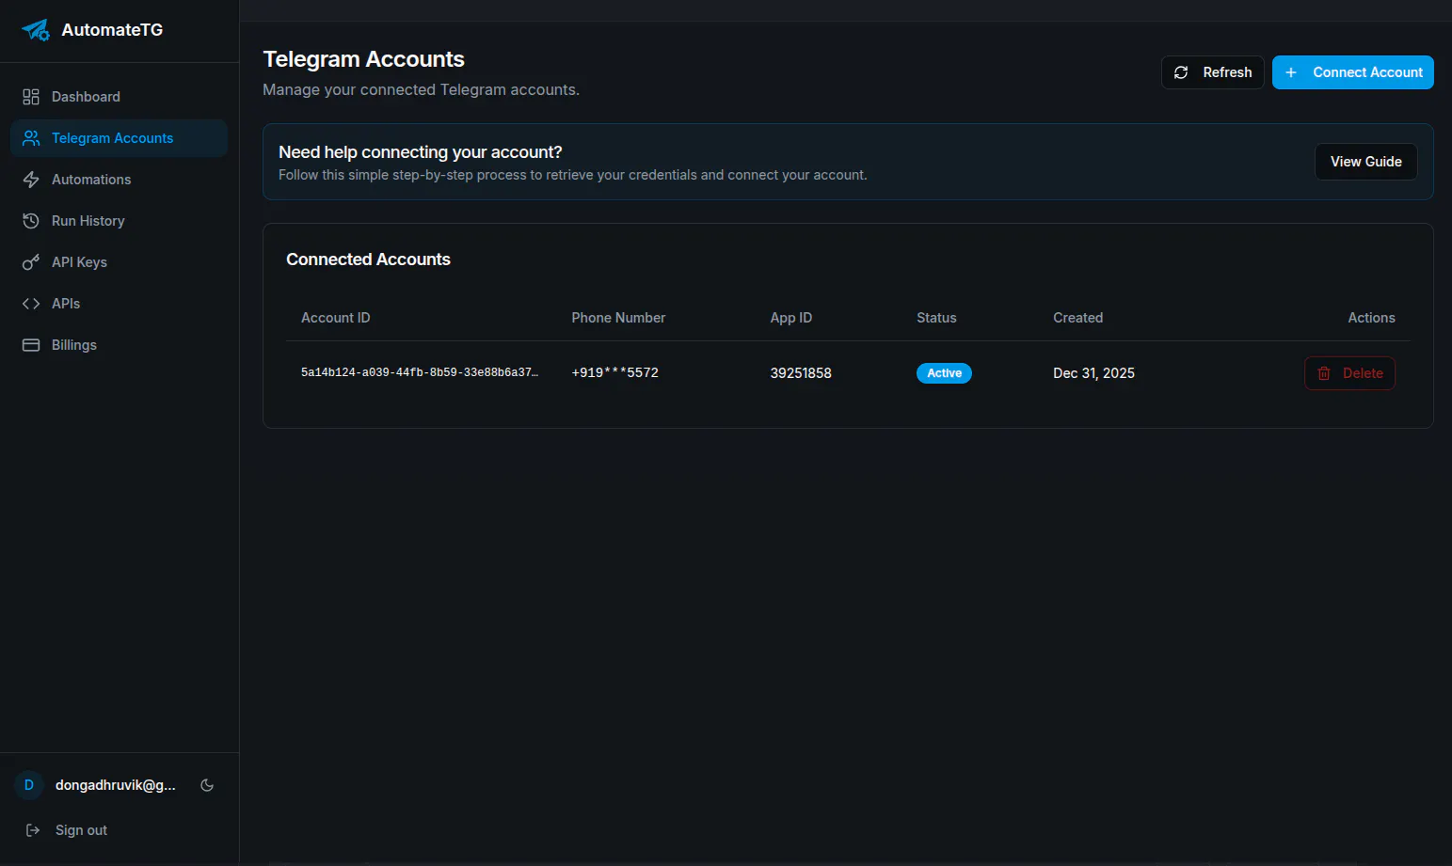Click Sign out
Viewport: 1452px width, 866px height.
tap(81, 830)
